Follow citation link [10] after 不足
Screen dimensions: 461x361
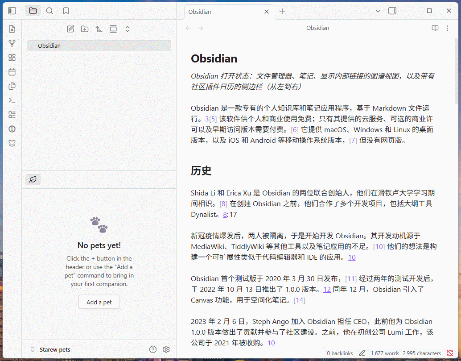tap(379, 247)
